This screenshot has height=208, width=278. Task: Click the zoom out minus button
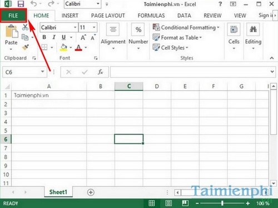pyautogui.click(x=197, y=204)
